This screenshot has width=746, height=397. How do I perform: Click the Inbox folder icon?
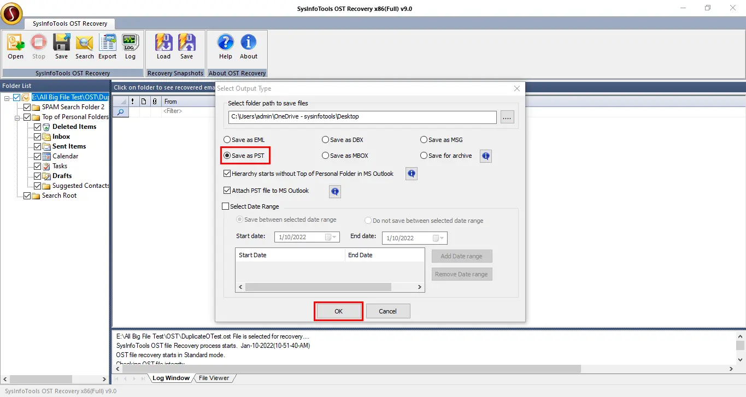pyautogui.click(x=46, y=137)
